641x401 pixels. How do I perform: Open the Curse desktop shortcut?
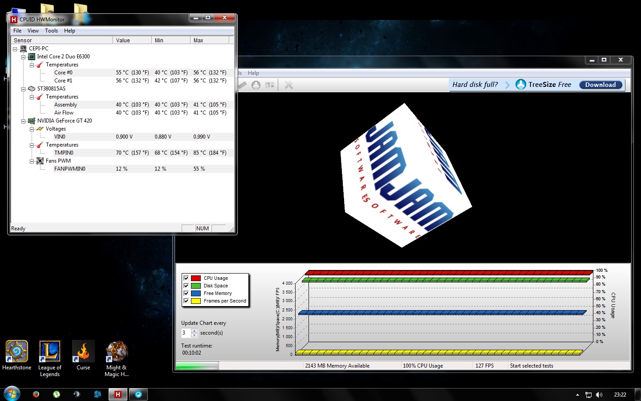coord(83,356)
